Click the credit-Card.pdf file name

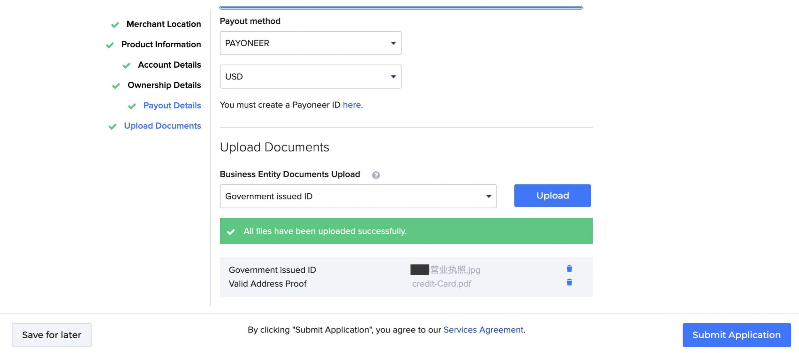(442, 284)
